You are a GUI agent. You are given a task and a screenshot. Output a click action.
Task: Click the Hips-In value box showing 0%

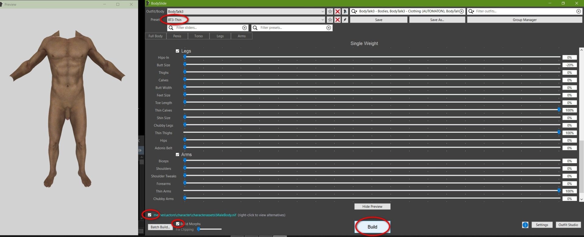[569, 57]
